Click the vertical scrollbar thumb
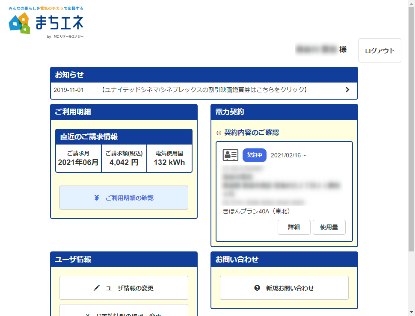The height and width of the screenshot is (316, 415). point(411,128)
